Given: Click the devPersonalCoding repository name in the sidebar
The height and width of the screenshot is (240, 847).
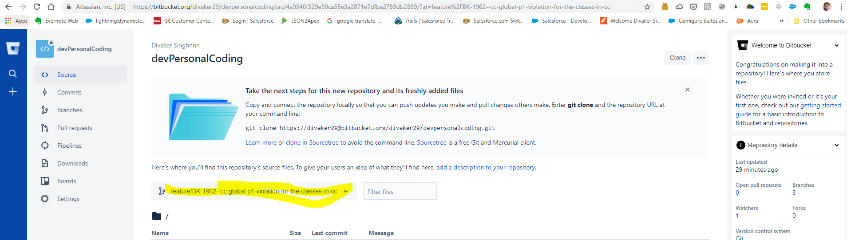Looking at the screenshot, I should click(84, 49).
